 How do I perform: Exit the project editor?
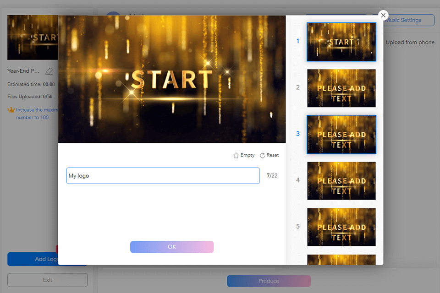click(47, 280)
